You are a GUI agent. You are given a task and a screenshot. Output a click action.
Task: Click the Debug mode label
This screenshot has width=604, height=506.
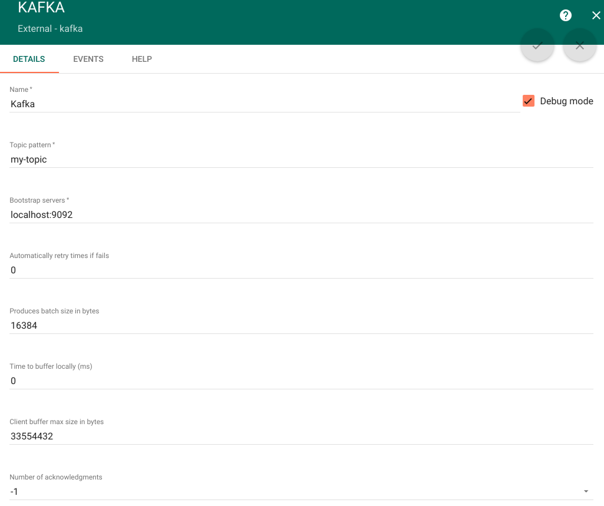(x=566, y=101)
